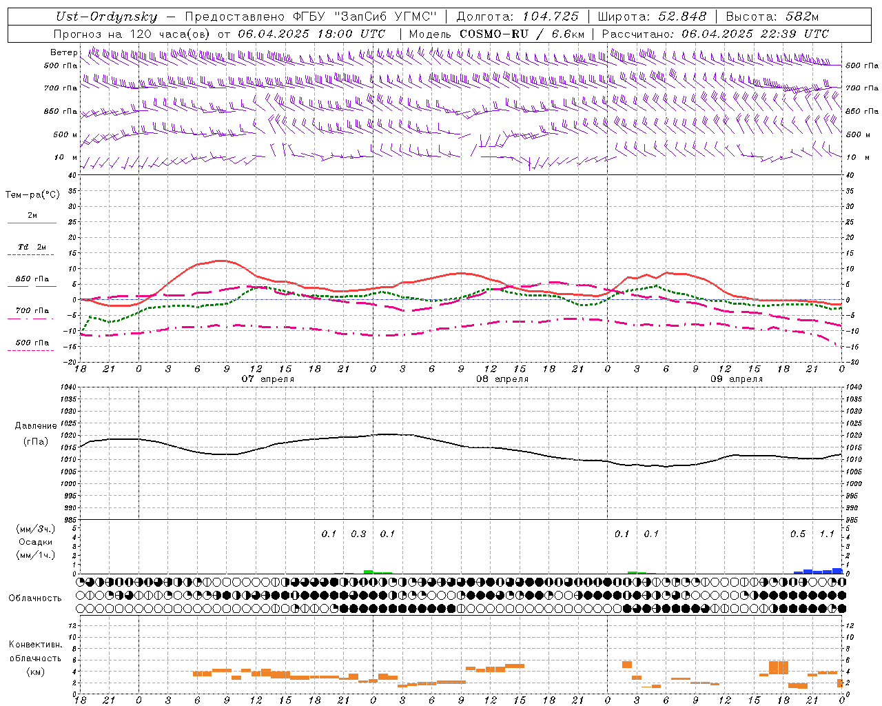Click the "COSMO-RU / 6.6км" model name

pyautogui.click(x=522, y=34)
